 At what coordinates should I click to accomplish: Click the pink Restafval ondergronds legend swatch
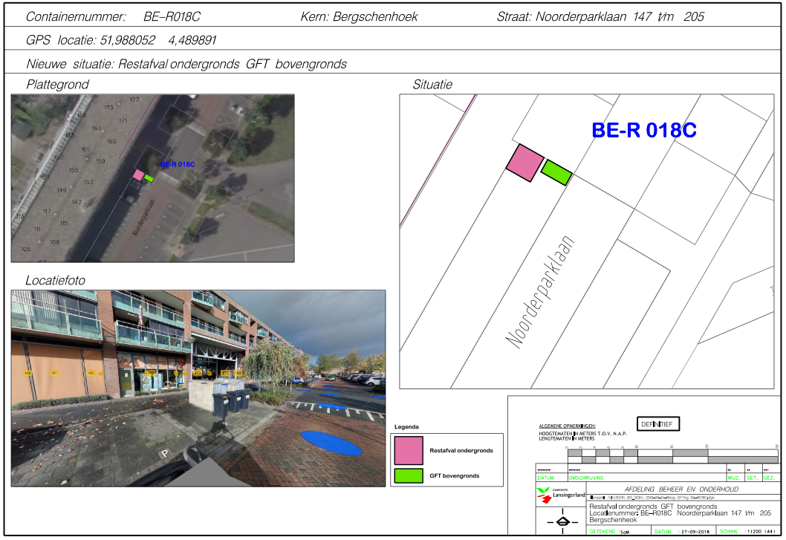click(x=408, y=450)
